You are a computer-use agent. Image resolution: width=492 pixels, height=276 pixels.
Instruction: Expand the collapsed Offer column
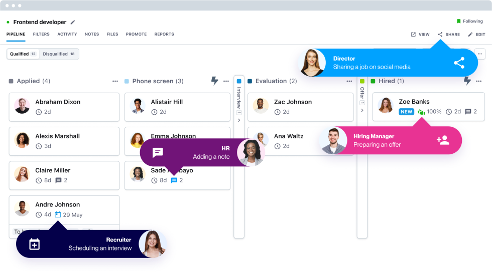pos(362,110)
